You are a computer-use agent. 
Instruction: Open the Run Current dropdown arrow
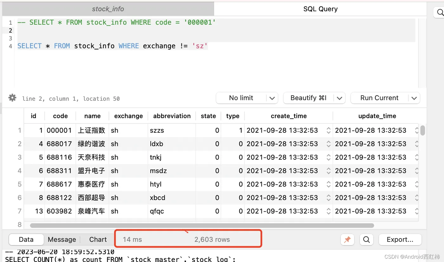pyautogui.click(x=414, y=98)
